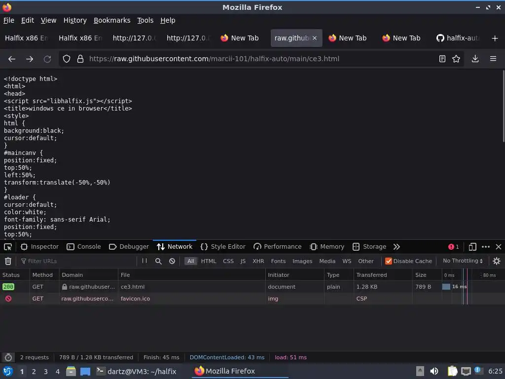Screen dimensions: 505x379
Task: Select the ce3.html request row
Action: click(252, 287)
